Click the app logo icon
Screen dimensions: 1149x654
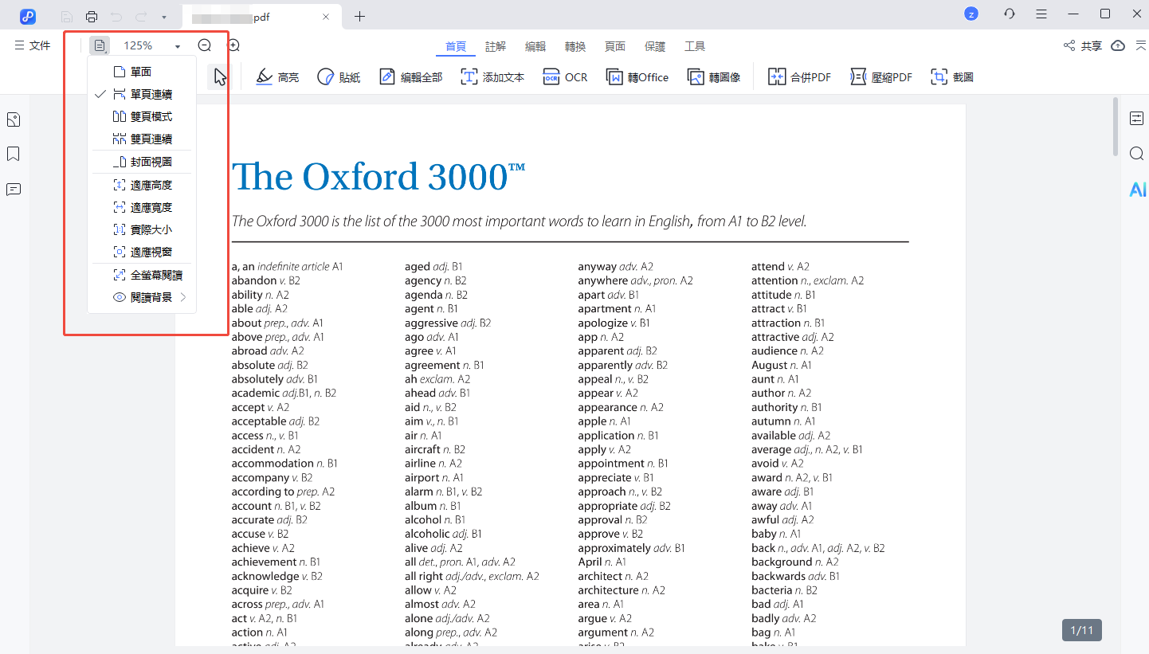[x=28, y=16]
